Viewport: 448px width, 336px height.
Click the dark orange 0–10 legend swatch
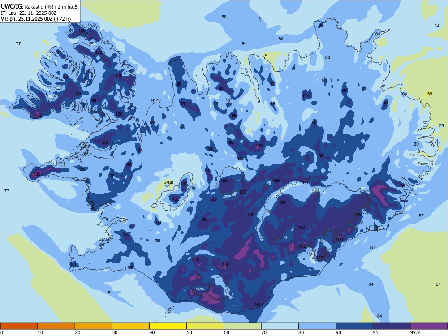(19, 326)
